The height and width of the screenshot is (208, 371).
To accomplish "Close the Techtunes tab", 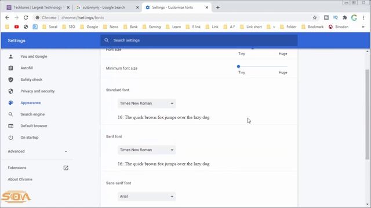I will [68, 8].
